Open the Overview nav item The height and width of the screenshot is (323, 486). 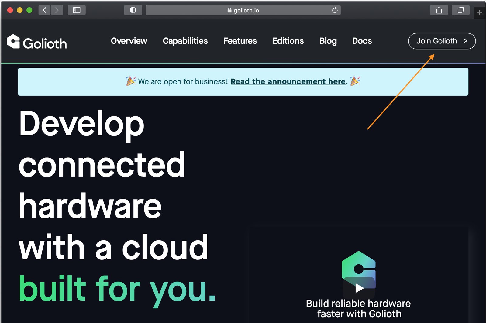click(129, 41)
